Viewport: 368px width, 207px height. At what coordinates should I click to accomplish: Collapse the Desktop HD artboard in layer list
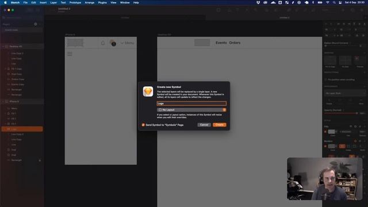tap(3, 47)
